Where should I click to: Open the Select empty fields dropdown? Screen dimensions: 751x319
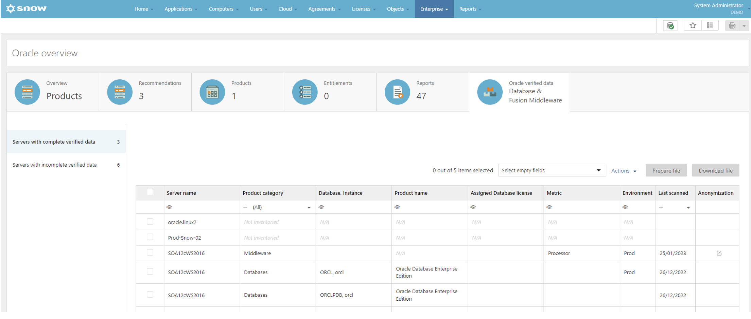(552, 170)
